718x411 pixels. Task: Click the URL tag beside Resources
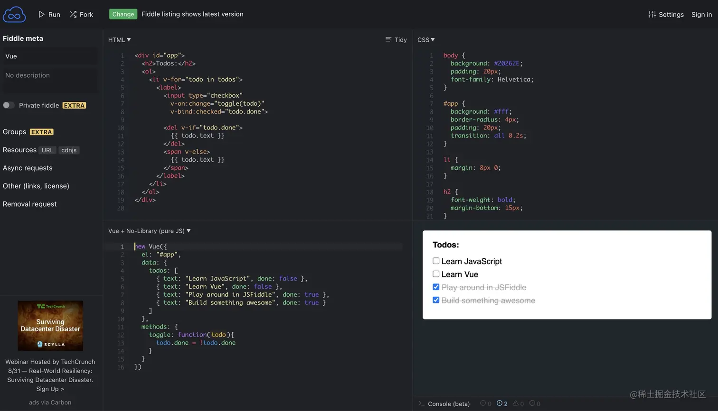[47, 150]
